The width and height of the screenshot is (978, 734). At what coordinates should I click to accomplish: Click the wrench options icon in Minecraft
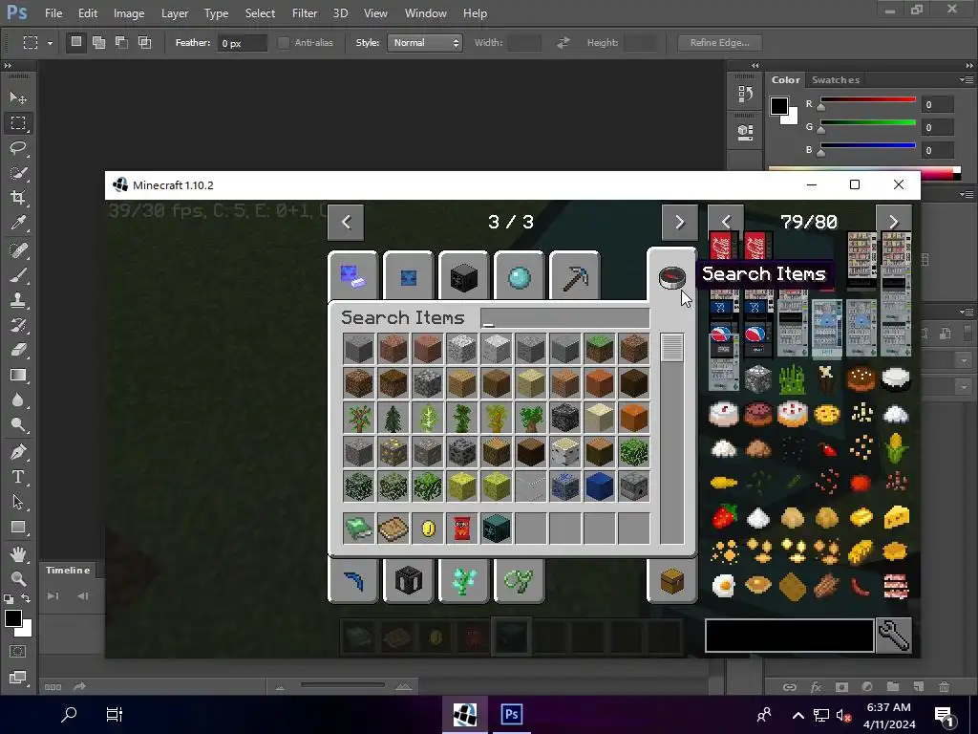(894, 636)
